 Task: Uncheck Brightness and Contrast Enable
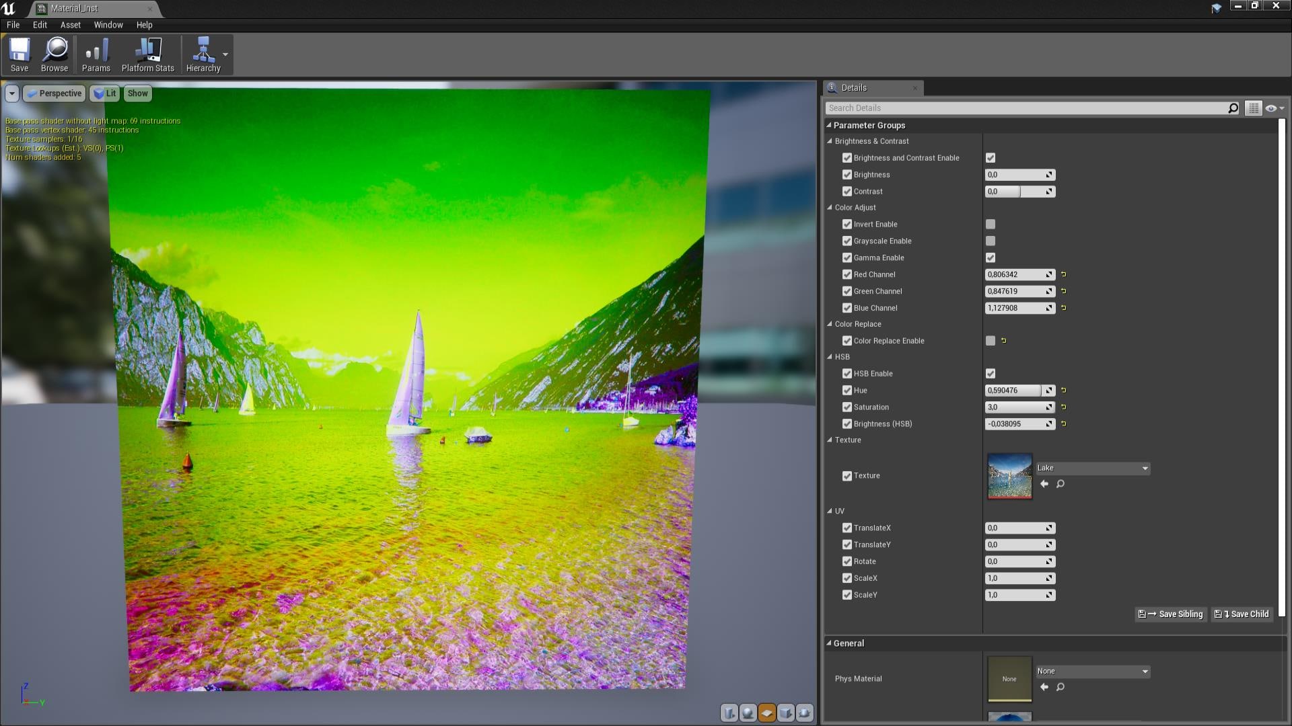(990, 157)
